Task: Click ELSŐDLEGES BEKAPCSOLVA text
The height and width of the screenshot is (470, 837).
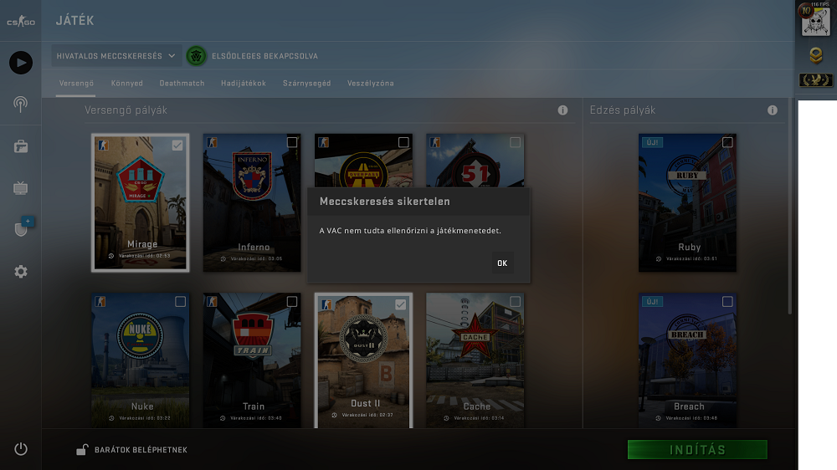Action: pos(264,56)
